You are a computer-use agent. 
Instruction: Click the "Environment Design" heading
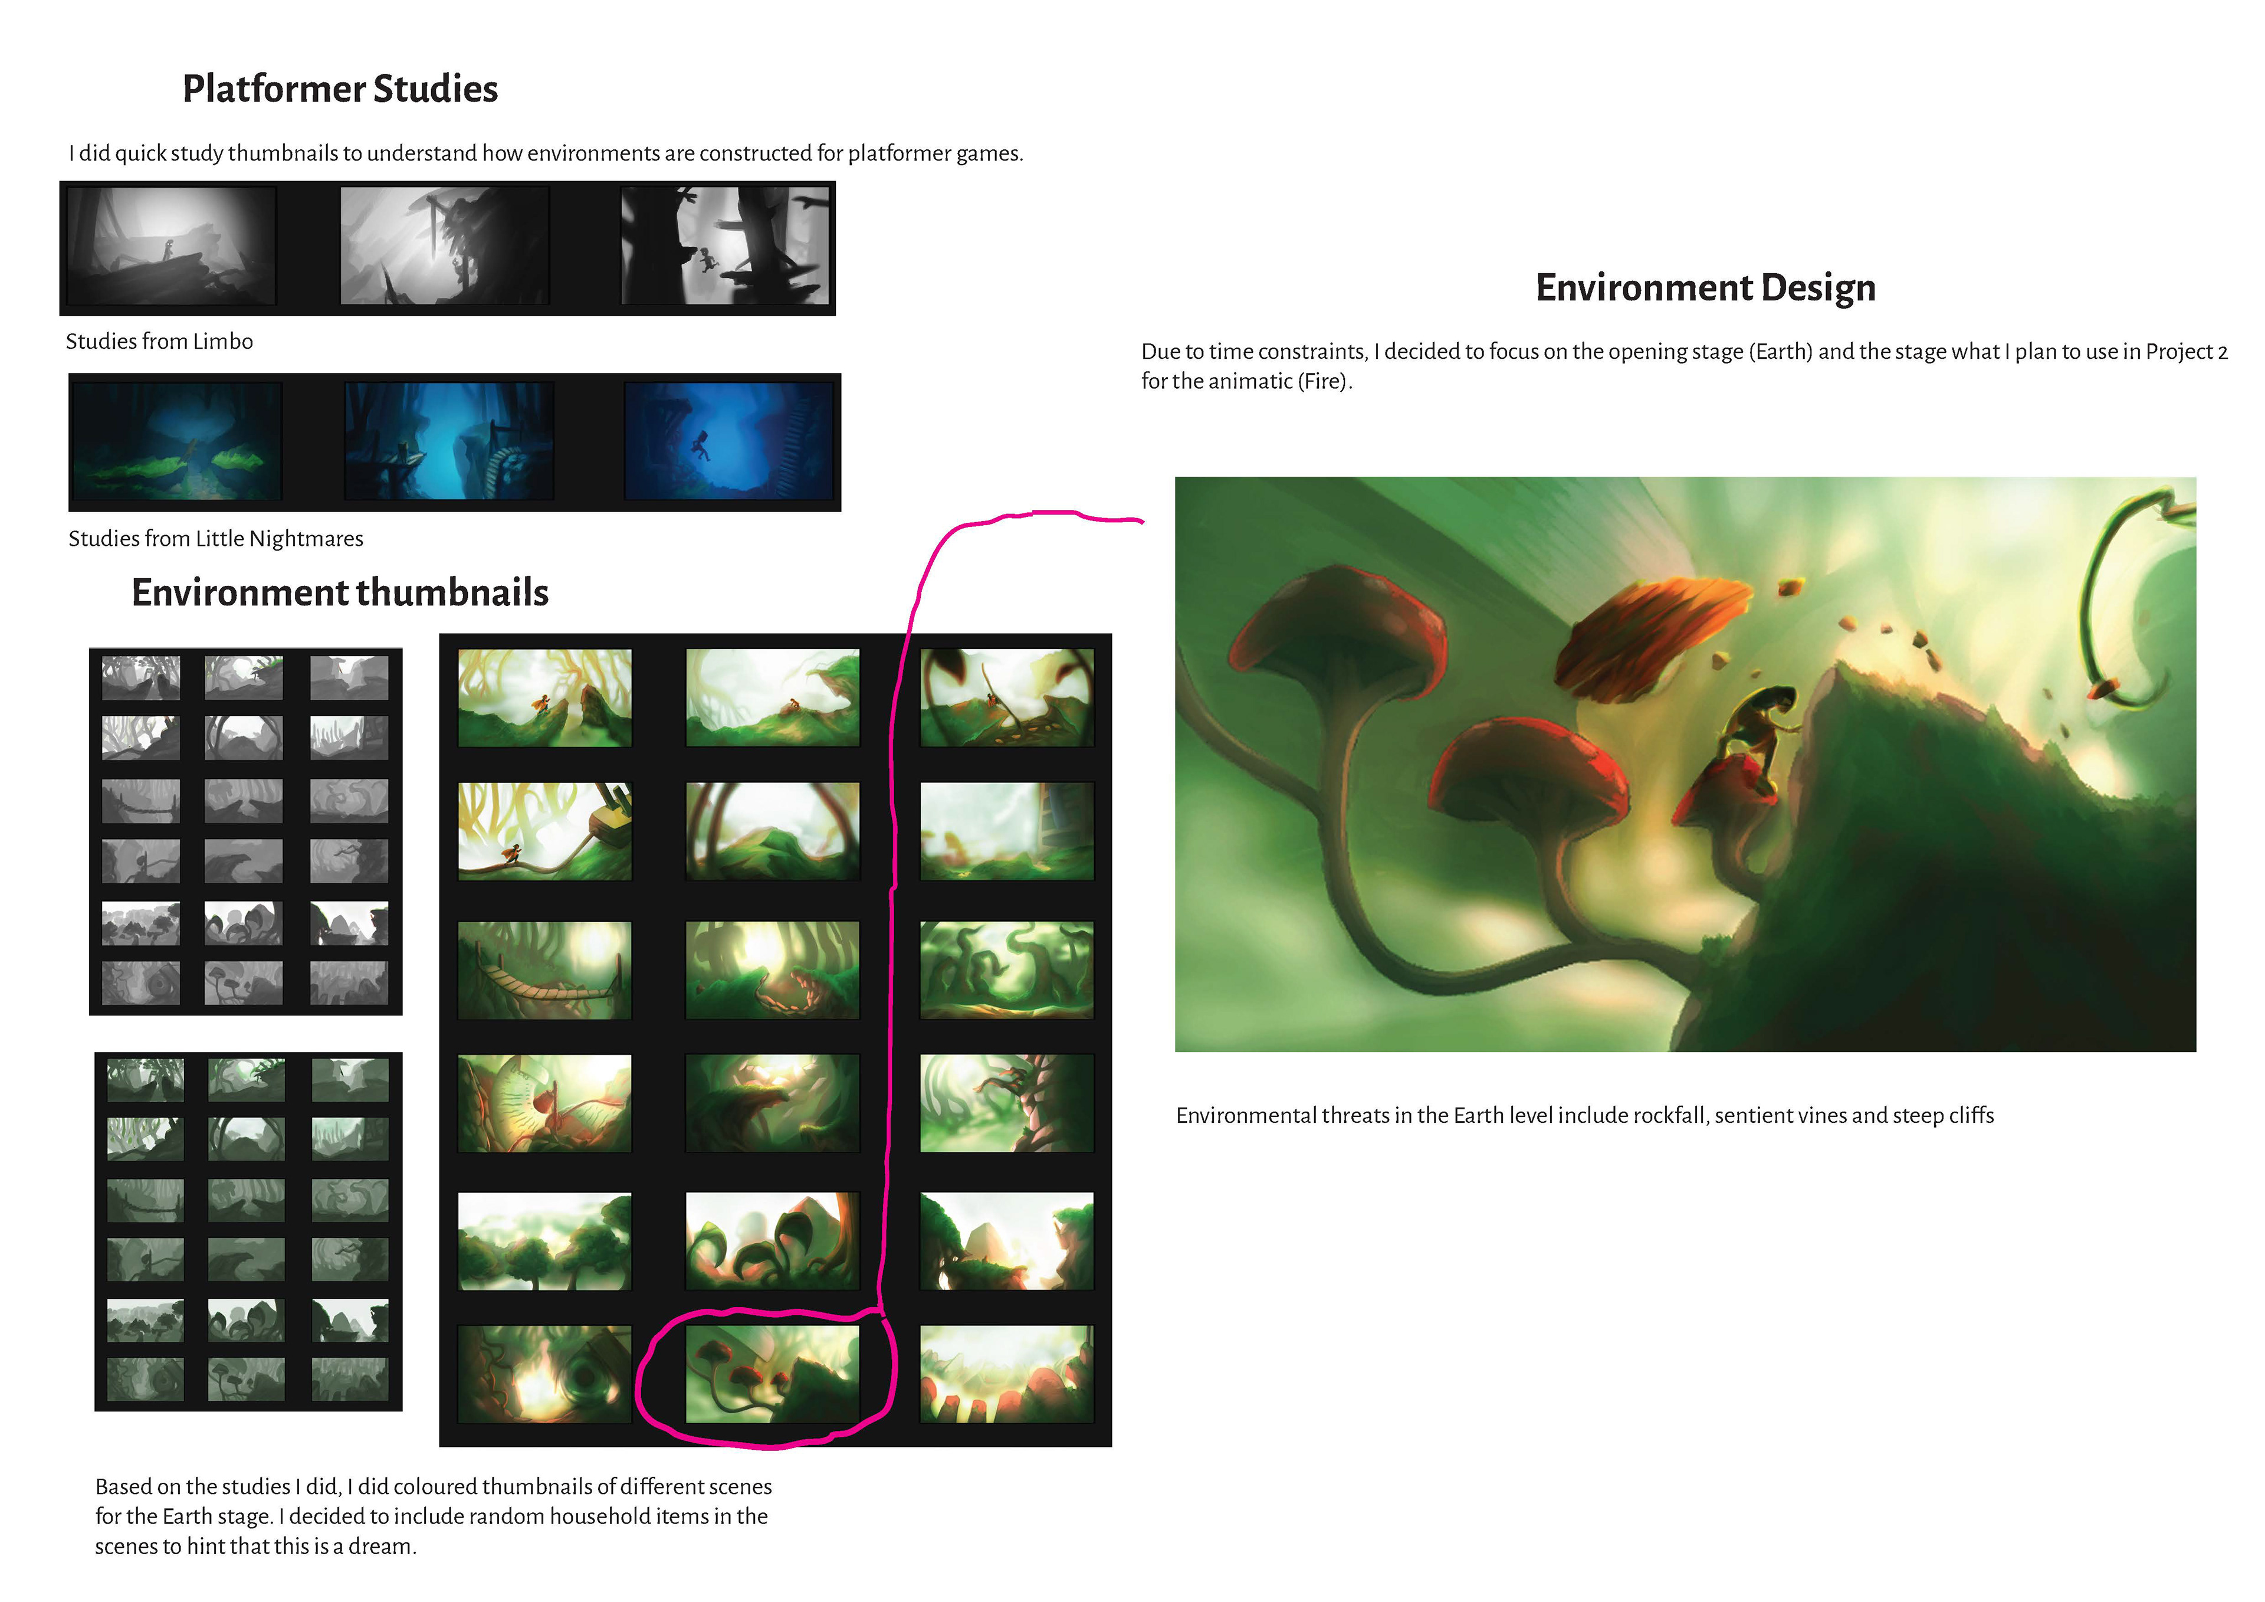coord(1706,288)
